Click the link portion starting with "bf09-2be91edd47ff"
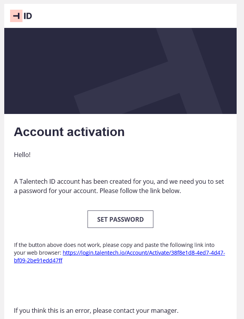The height and width of the screenshot is (319, 244). [38, 260]
